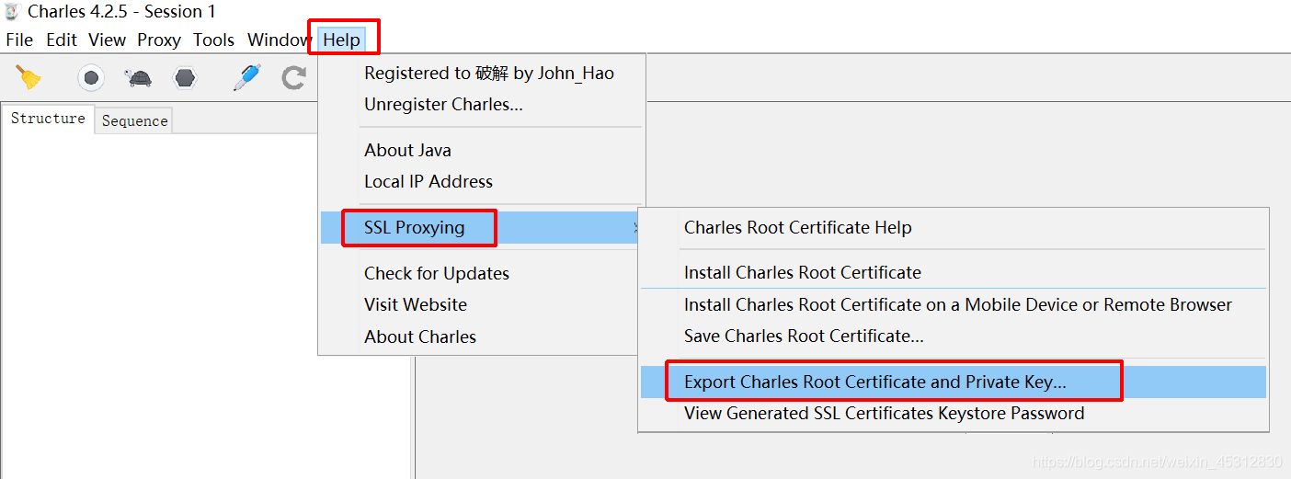Click the Charles app icon in title bar
Image resolution: width=1291 pixels, height=479 pixels.
[12, 12]
